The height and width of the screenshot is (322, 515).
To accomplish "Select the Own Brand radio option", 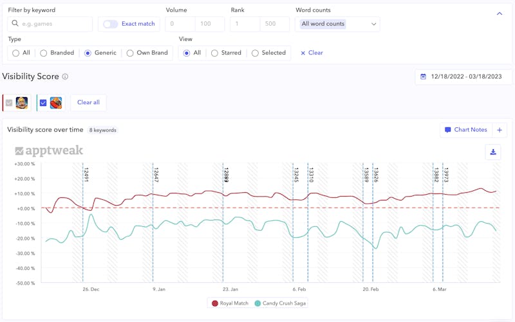I will coord(130,53).
